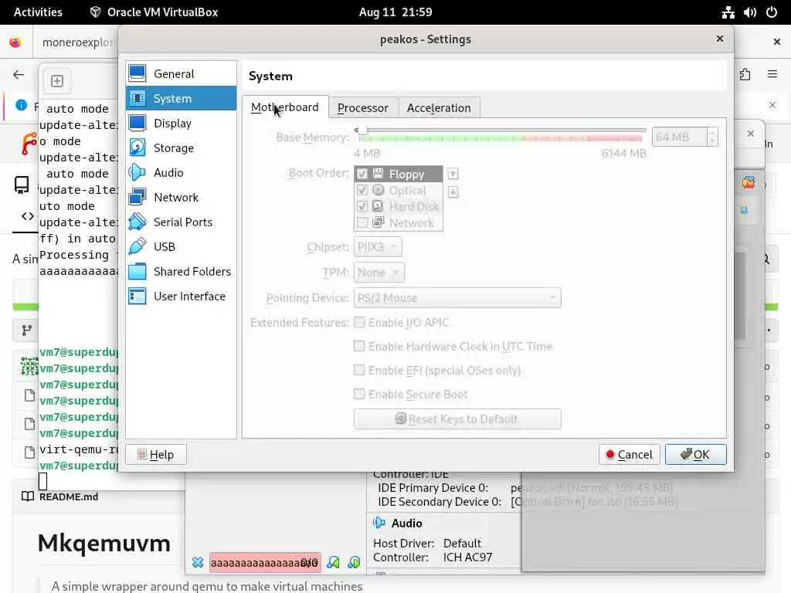This screenshot has height=593, width=791.
Task: Click the Base Memory value field
Action: [x=680, y=137]
